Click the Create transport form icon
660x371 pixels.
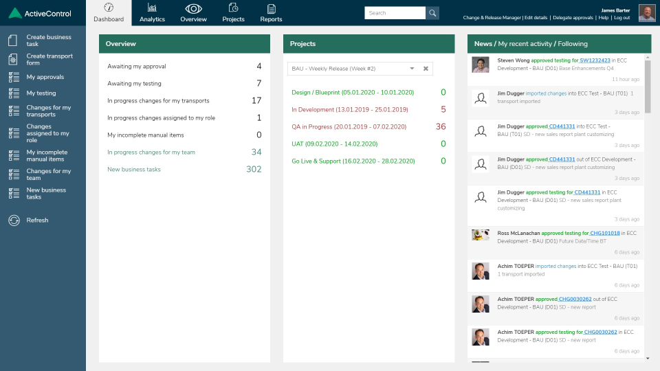[13, 59]
